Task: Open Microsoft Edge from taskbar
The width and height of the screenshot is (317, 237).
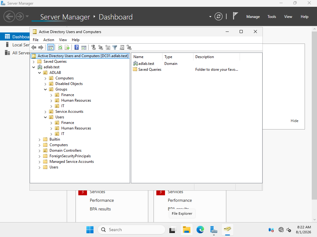Action: click(200, 230)
